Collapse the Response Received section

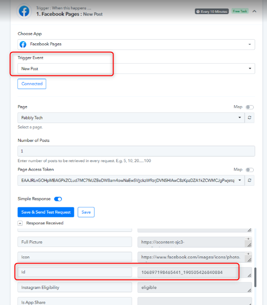click(x=20, y=223)
